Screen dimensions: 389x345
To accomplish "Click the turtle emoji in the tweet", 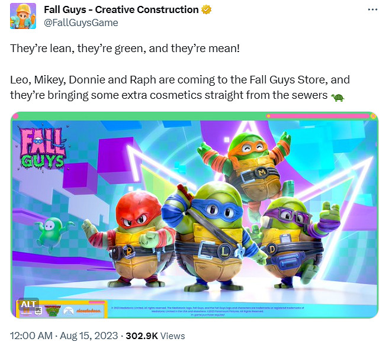I will point(337,96).
